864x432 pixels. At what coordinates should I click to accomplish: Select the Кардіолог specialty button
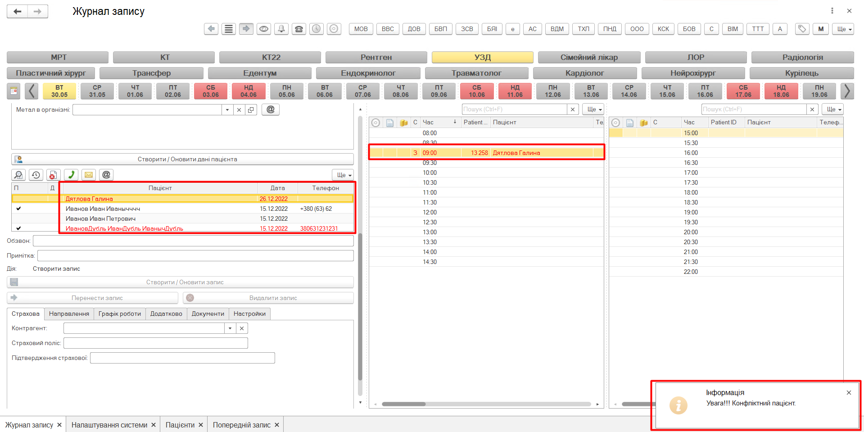tap(584, 73)
